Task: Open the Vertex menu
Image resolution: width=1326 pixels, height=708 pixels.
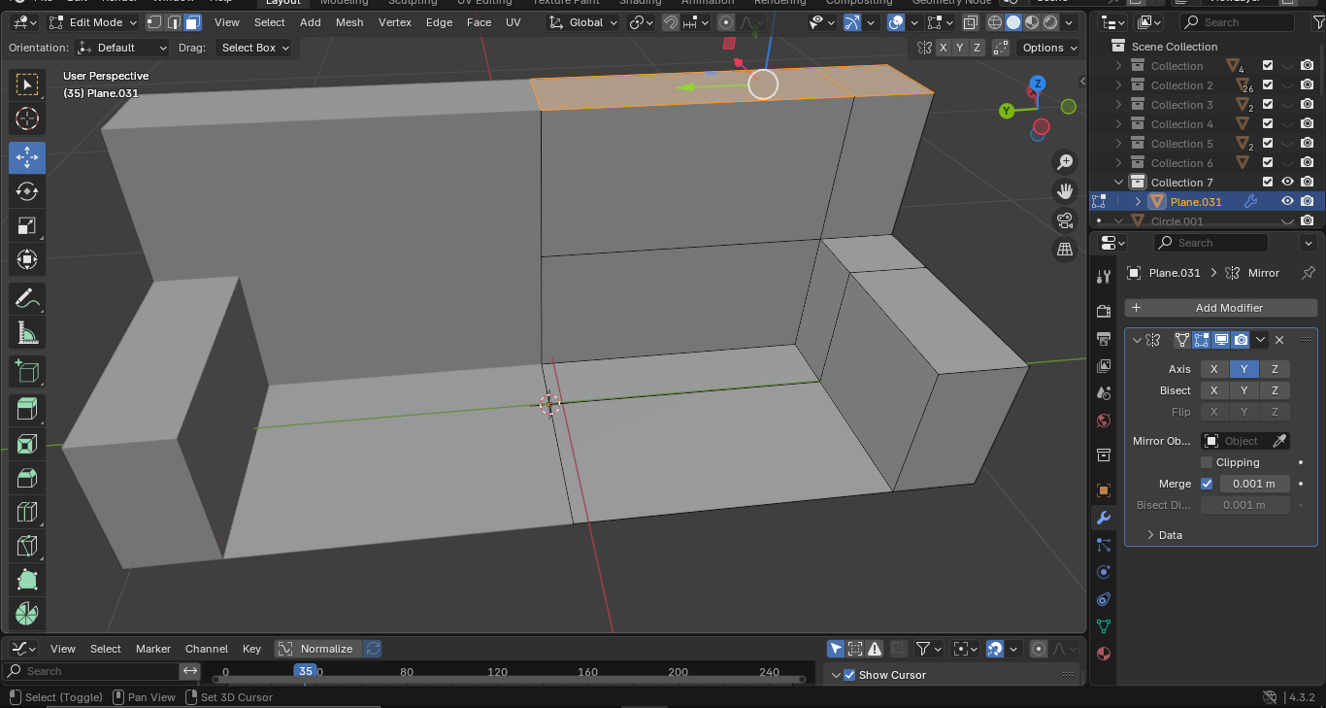Action: click(395, 22)
